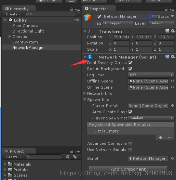Uncheck Dont Destroy On Load

pos(130,63)
